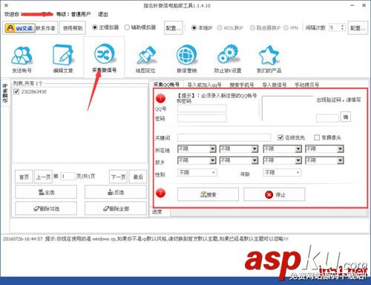The width and height of the screenshot is (371, 285).
Task: Select the 主模拟器 radio option
Action: point(105,27)
